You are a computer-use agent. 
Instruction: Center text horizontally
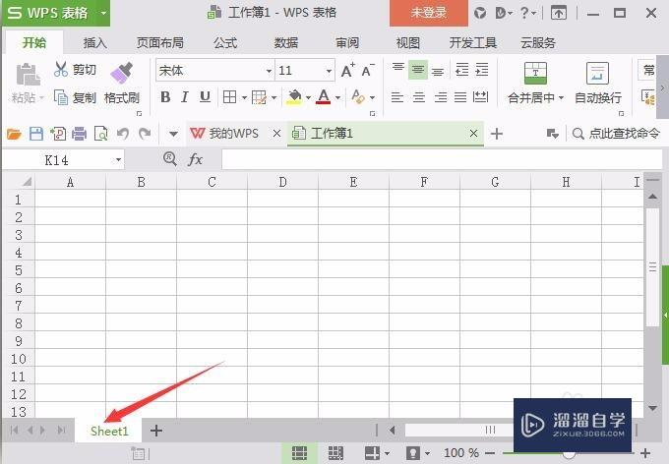pos(418,97)
